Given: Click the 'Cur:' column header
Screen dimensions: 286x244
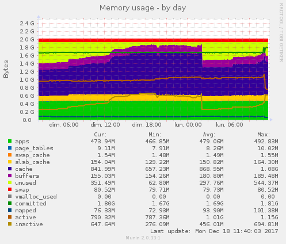Looking at the screenshot, I should click(100, 135).
